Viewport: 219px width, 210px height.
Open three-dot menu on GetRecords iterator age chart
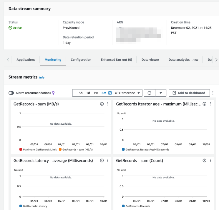pyautogui.click(x=210, y=104)
